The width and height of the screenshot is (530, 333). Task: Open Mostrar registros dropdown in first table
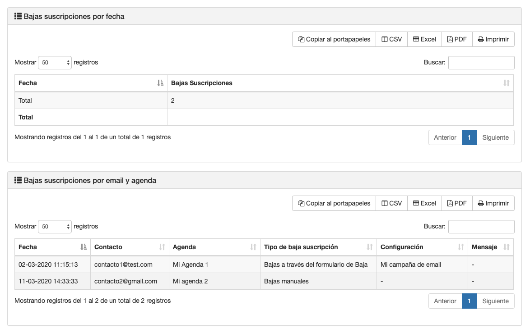pos(55,63)
